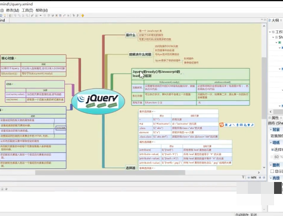283x216 pixels.
Task: Open the 帮助(H) menu
Action: coord(42,10)
